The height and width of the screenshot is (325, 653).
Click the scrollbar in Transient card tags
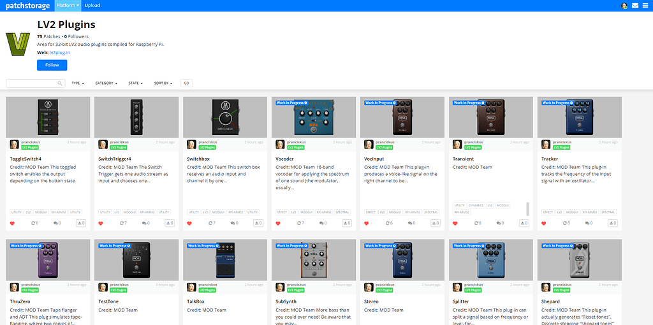click(x=527, y=208)
